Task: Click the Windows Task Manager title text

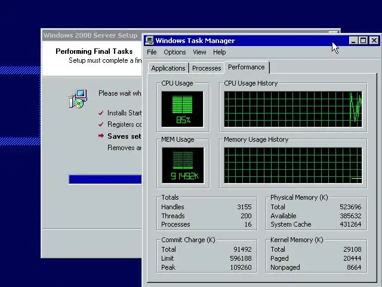Action: point(195,41)
